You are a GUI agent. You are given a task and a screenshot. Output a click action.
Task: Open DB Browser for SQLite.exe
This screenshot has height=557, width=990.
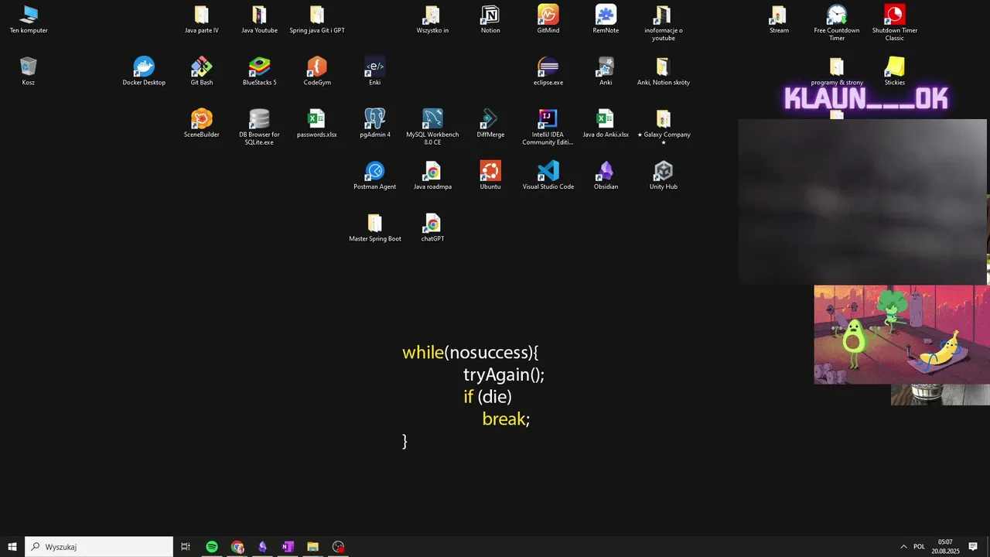[x=259, y=127]
